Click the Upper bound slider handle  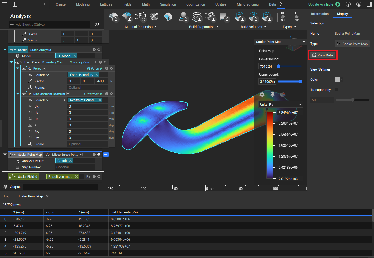pyautogui.click(x=301, y=82)
